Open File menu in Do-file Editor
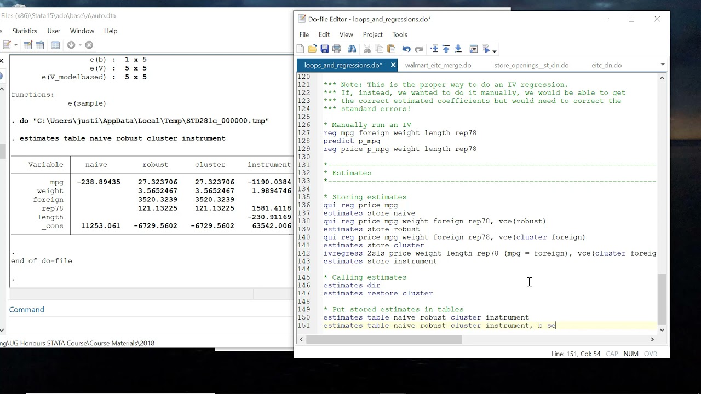Image resolution: width=701 pixels, height=394 pixels. click(304, 34)
